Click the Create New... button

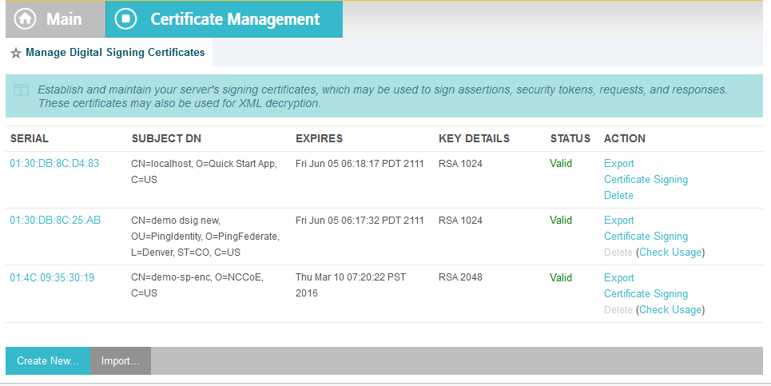[48, 361]
